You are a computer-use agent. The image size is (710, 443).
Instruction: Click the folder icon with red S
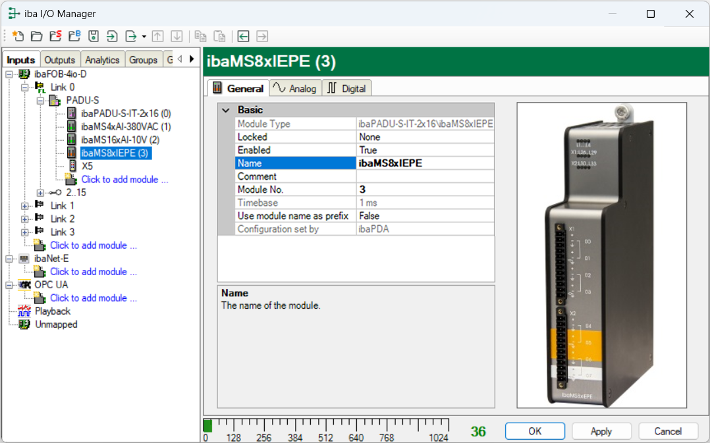point(55,36)
